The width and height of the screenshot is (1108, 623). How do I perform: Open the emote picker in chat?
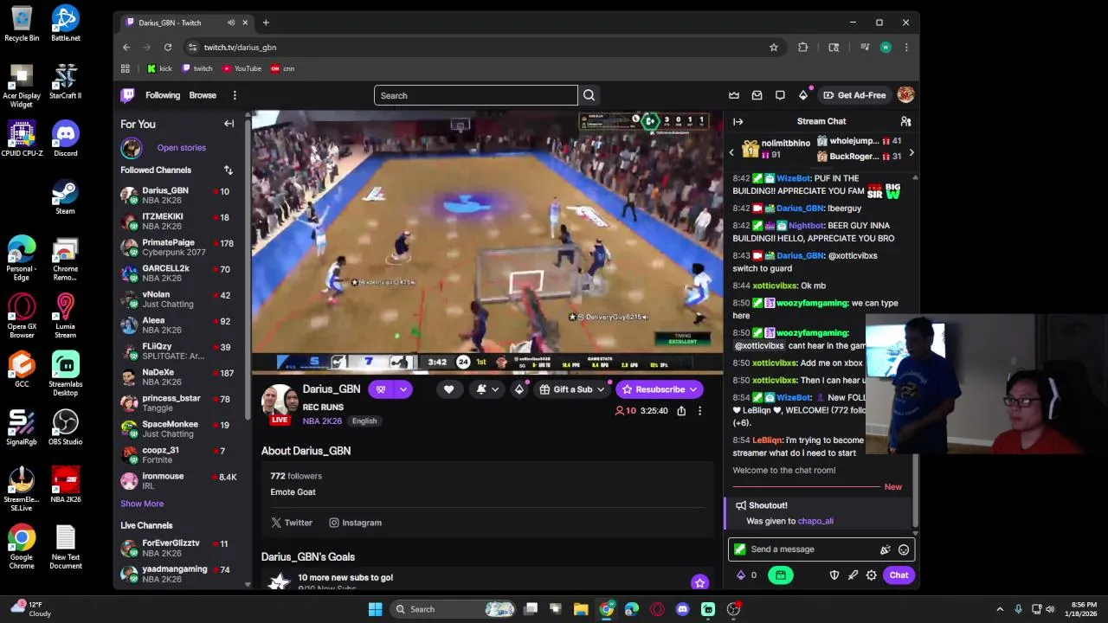[904, 549]
